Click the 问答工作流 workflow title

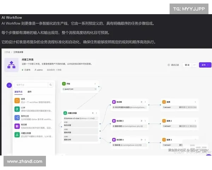(28, 59)
